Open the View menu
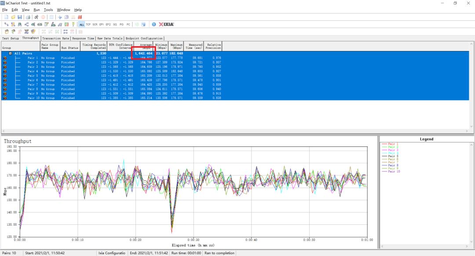Image resolution: width=475 pixels, height=256 pixels. pos(26,10)
